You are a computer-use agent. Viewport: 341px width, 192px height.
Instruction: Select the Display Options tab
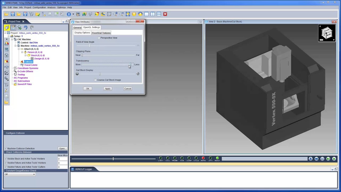coord(82,33)
